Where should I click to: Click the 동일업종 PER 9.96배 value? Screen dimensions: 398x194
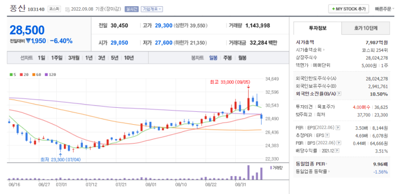tap(380, 164)
